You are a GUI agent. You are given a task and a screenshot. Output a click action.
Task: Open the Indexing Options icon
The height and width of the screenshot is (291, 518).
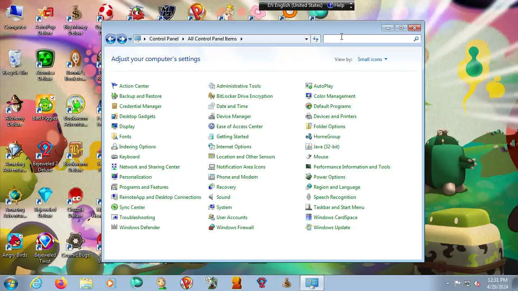tap(115, 146)
